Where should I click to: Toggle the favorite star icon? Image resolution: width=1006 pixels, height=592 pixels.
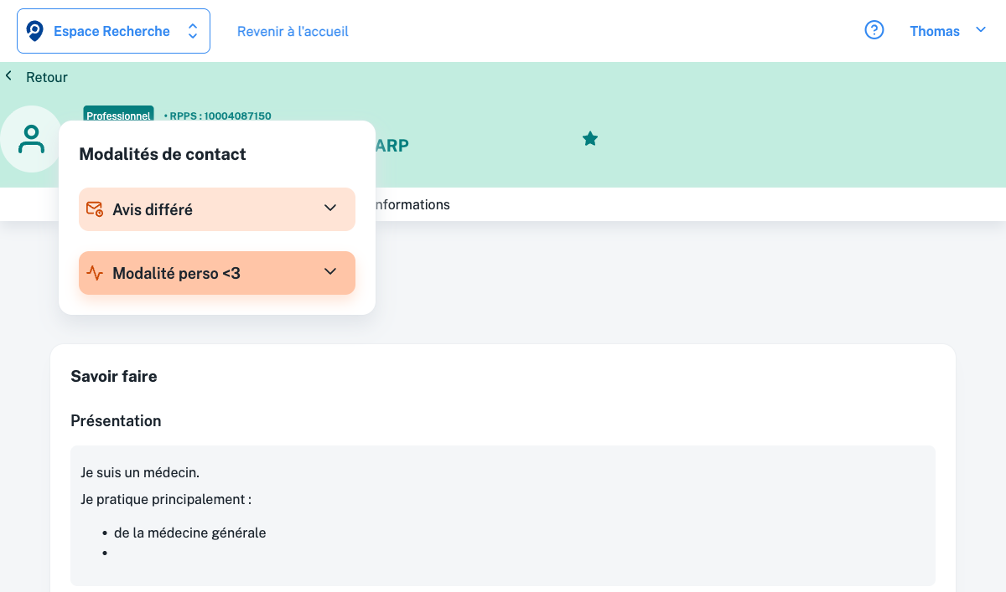point(590,139)
